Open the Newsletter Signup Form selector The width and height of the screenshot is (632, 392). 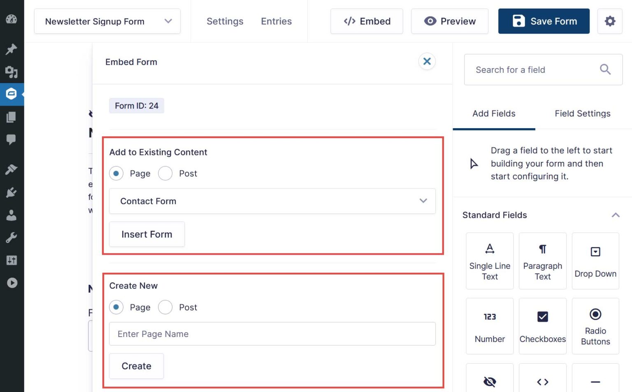coord(107,21)
